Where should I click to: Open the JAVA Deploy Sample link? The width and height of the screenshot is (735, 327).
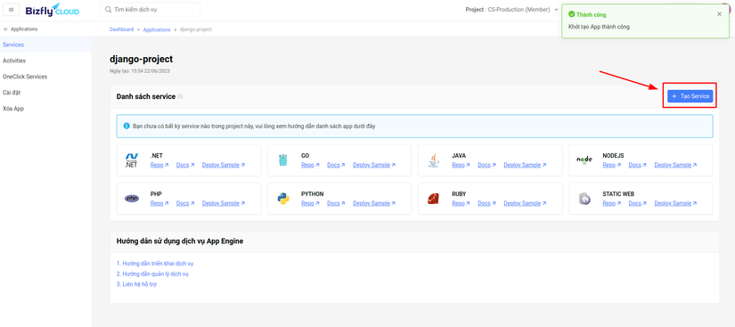(525, 165)
